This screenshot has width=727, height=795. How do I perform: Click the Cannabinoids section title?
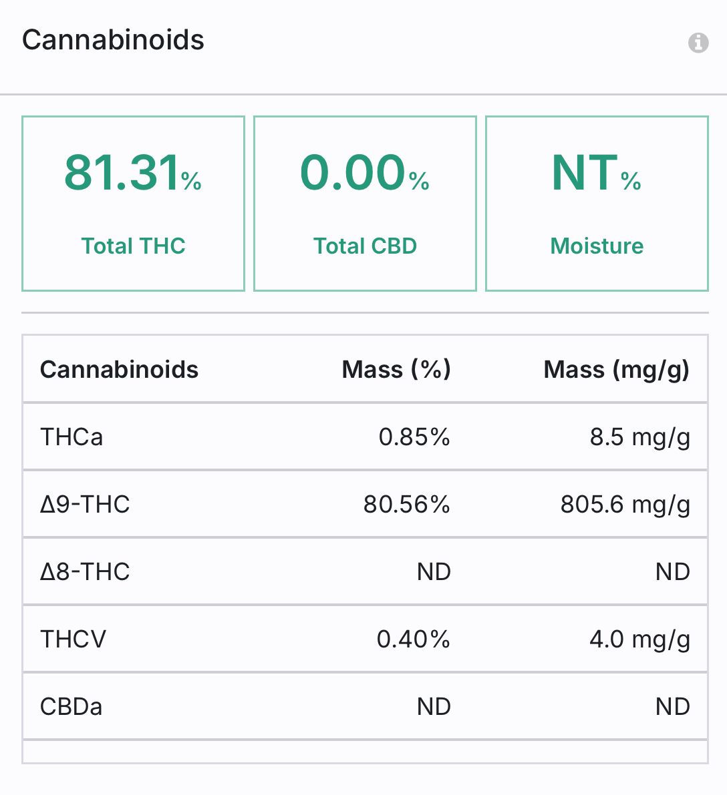point(113,39)
